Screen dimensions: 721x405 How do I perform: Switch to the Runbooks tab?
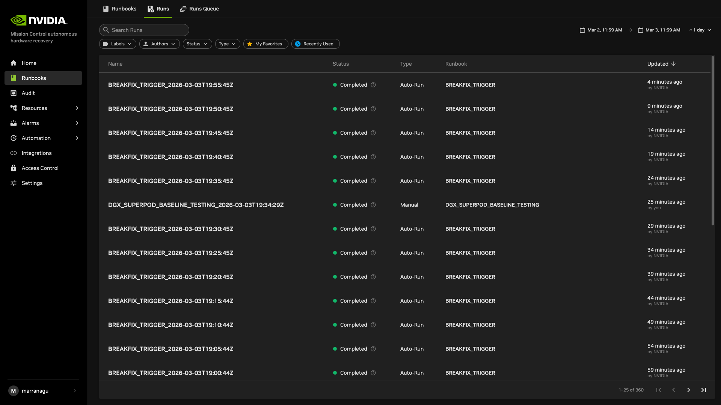120,9
